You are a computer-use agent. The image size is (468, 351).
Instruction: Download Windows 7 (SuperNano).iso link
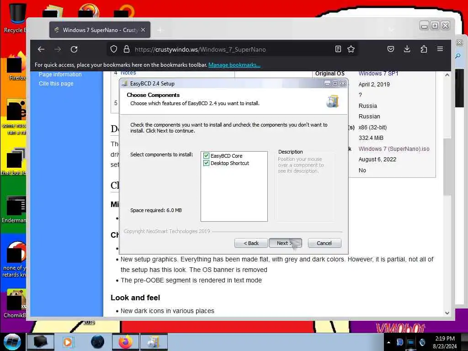coord(394,149)
